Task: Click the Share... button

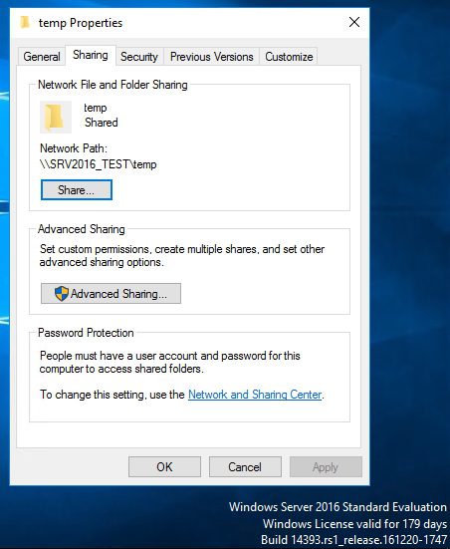Action: (x=77, y=190)
